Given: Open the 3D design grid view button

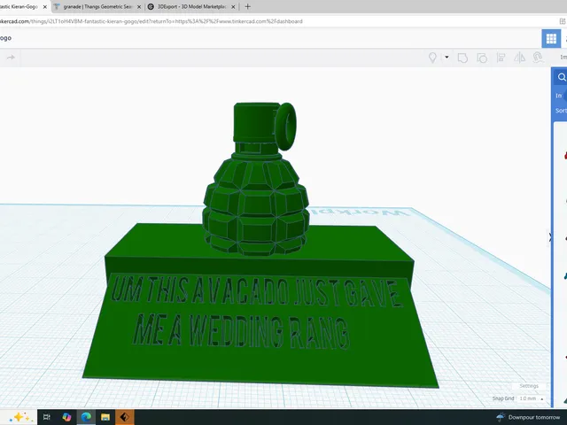Looking at the screenshot, I should [551, 38].
